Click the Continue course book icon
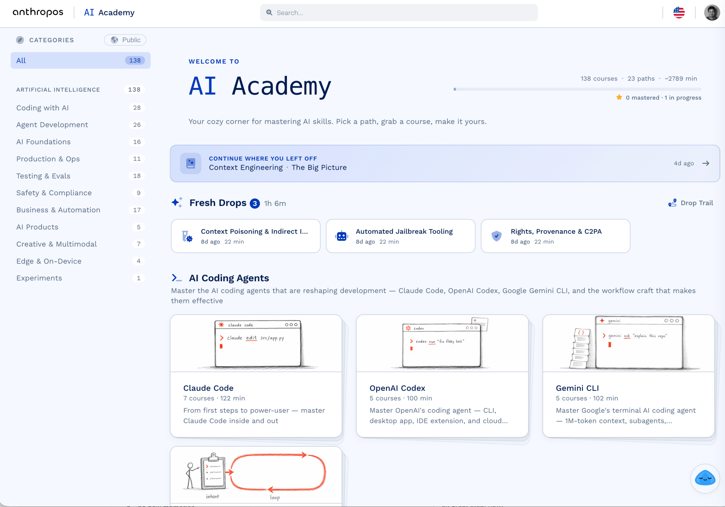This screenshot has height=507, width=725. (x=191, y=163)
